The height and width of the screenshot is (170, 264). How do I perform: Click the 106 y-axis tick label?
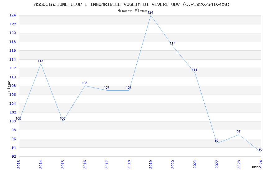click(x=13, y=95)
